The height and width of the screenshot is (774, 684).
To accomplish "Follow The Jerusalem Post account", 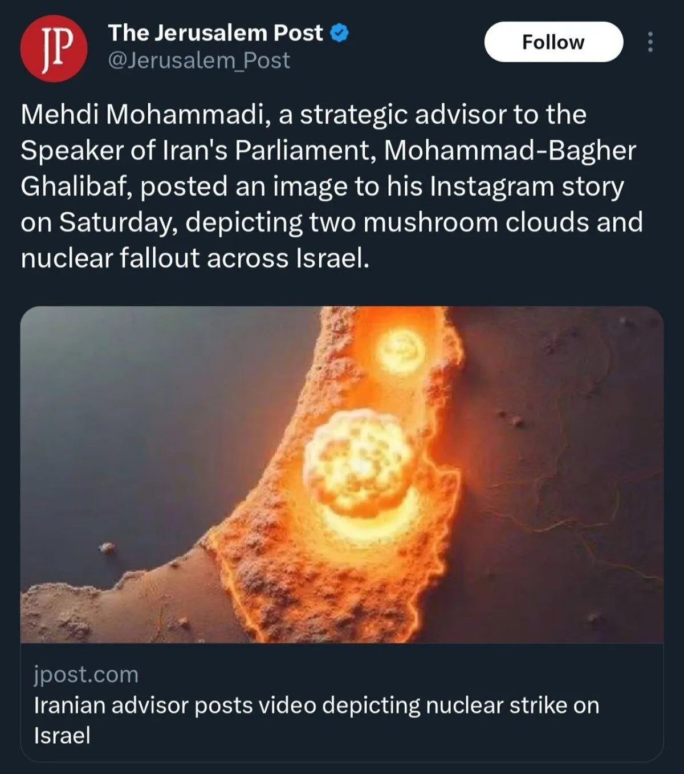I will 553,42.
